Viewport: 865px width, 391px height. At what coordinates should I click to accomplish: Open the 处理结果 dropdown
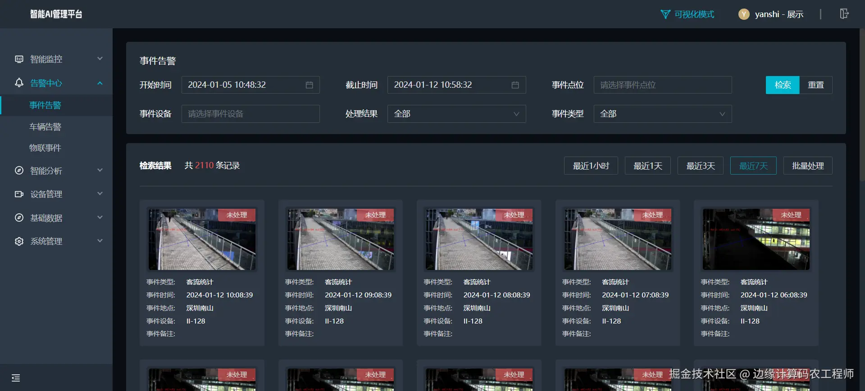456,114
